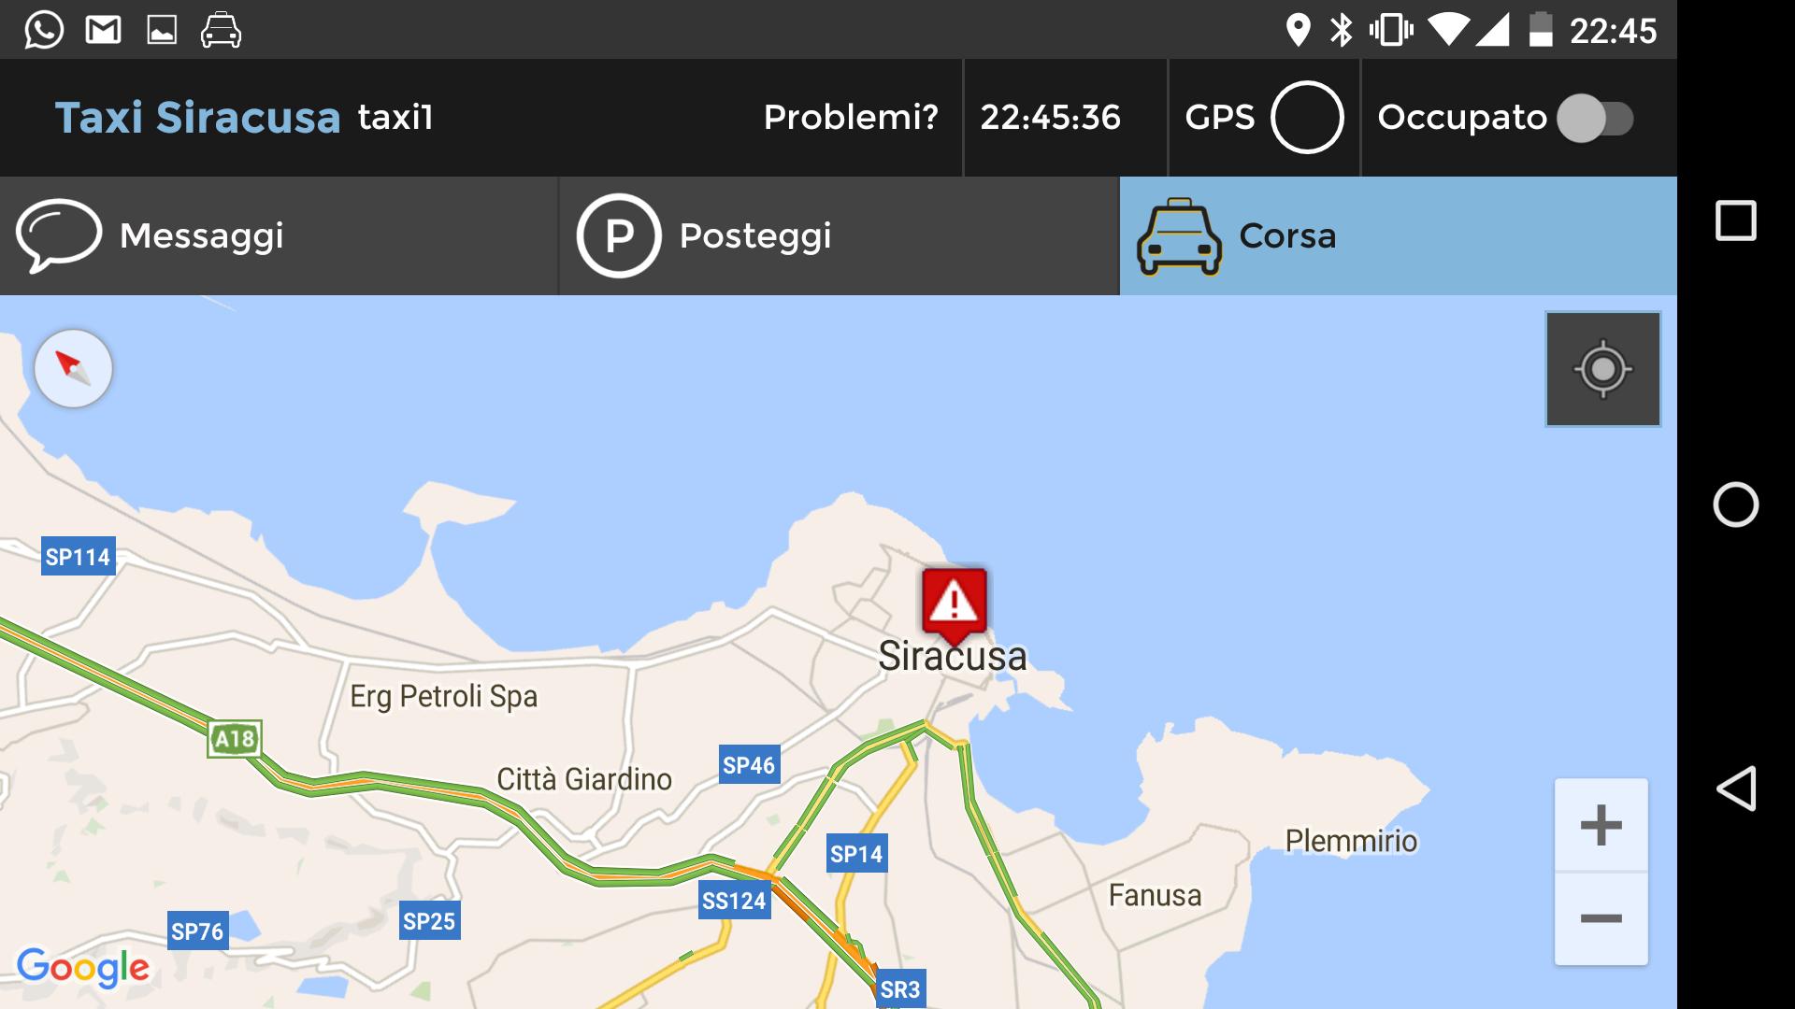The width and height of the screenshot is (1795, 1009).
Task: Tap the Problemi? button
Action: tap(851, 118)
